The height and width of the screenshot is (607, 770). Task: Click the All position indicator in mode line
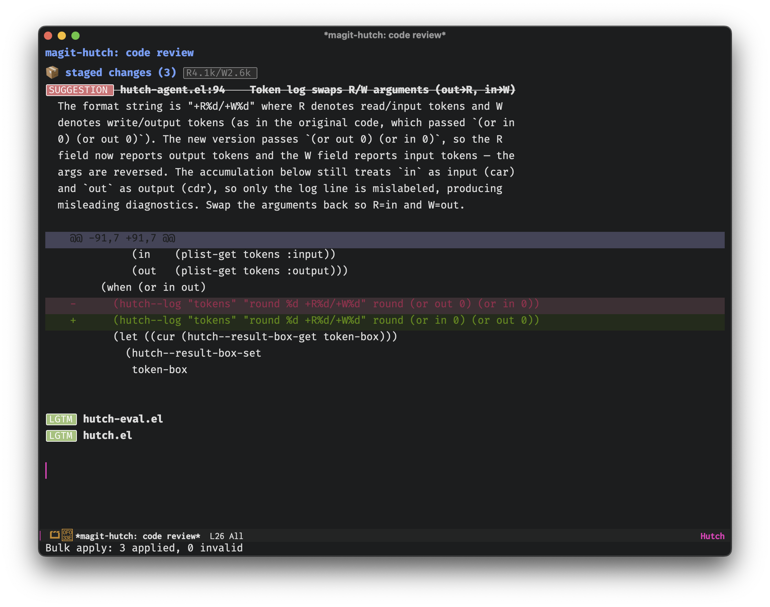point(236,536)
